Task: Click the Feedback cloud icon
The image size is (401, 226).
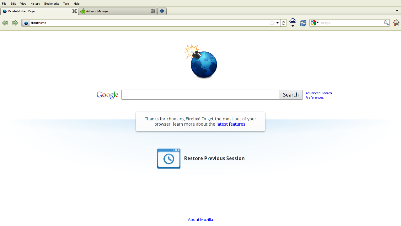Action: pyautogui.click(x=292, y=21)
